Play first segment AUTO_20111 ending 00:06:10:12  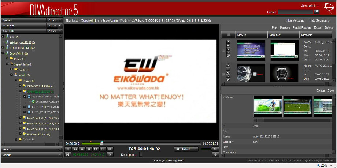(x=229, y=41)
